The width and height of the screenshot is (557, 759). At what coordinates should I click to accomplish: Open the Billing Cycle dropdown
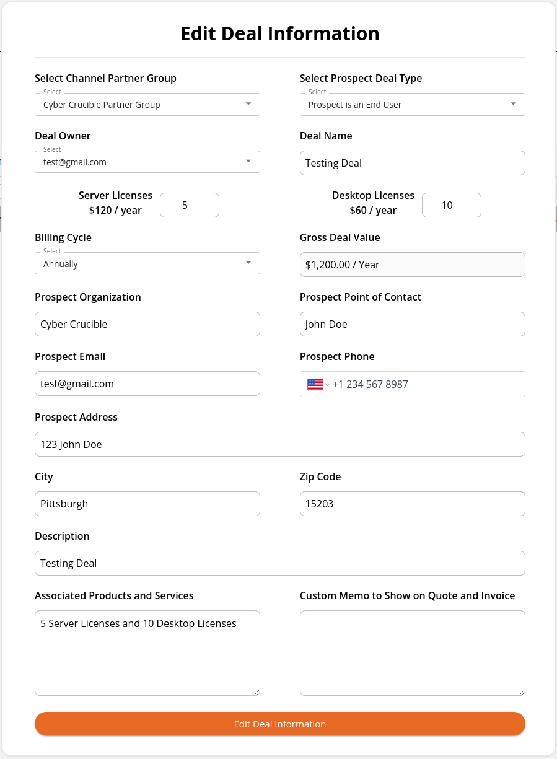147,264
